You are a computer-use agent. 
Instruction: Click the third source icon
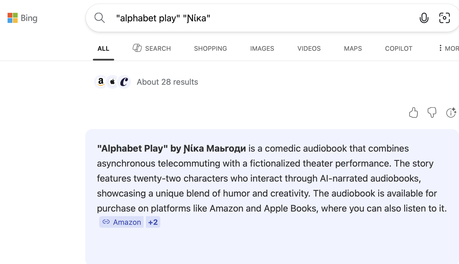coord(124,82)
